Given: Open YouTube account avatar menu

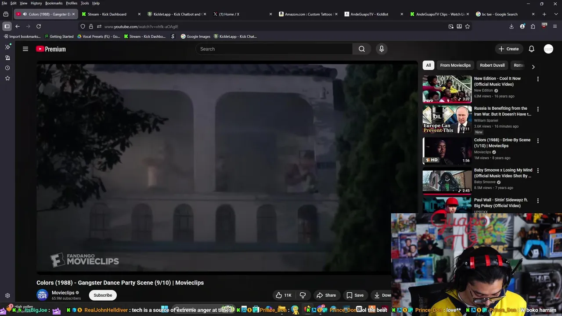Looking at the screenshot, I should point(548,49).
